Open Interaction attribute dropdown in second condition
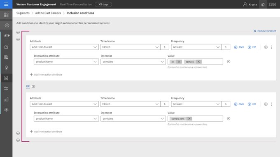The width and height of the screenshot is (280, 157). (66, 119)
